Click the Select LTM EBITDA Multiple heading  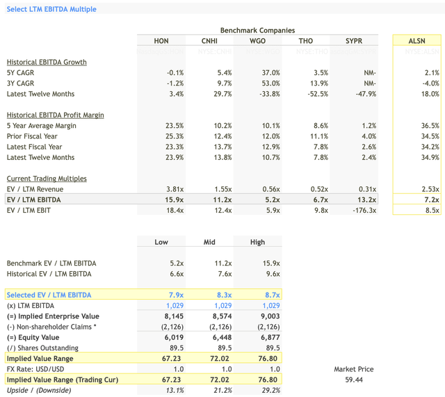tap(51, 9)
